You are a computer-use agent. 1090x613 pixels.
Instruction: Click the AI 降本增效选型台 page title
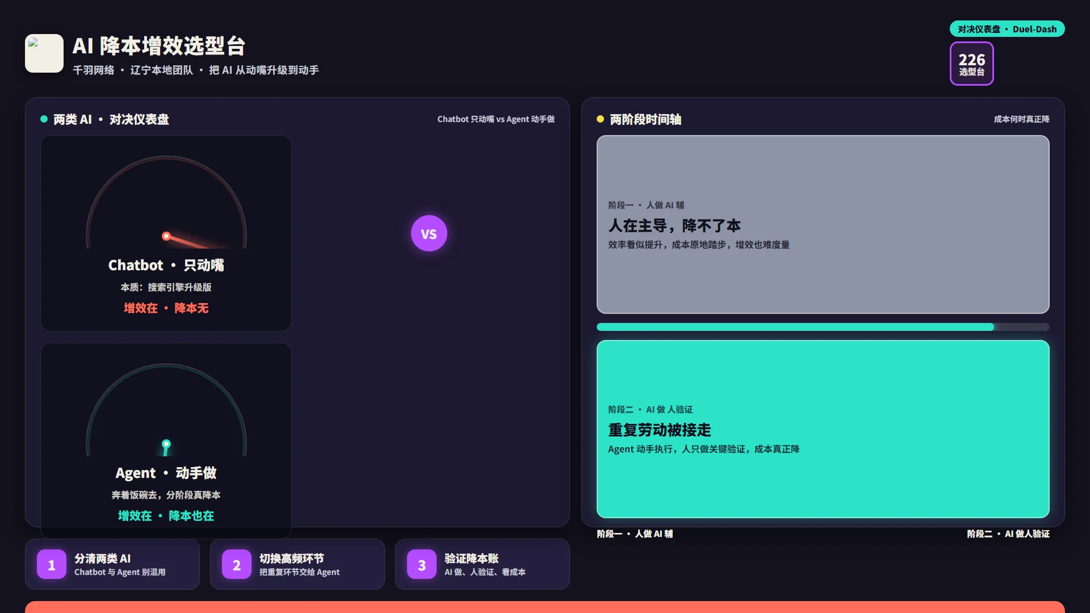159,46
